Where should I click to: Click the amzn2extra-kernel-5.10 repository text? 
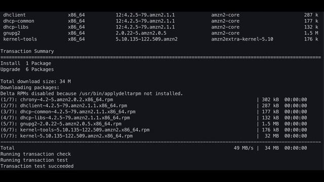[x=242, y=39]
